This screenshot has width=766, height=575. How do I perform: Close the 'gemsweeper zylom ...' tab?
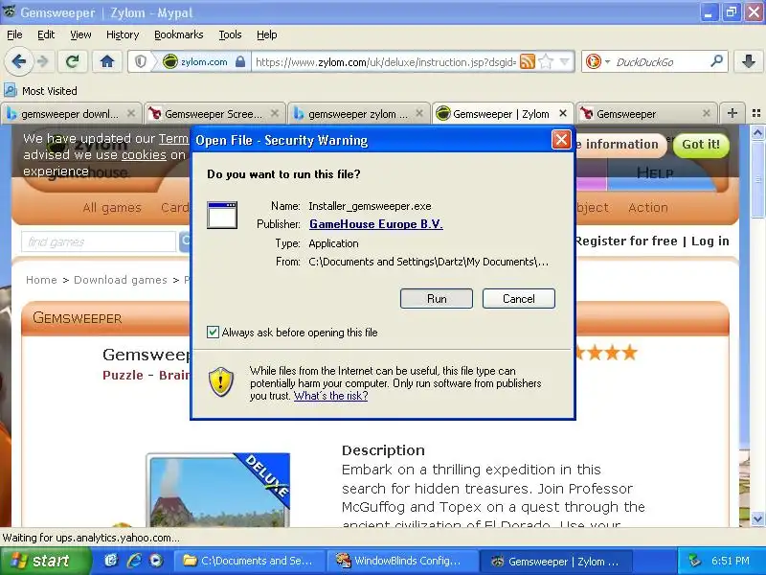[x=419, y=113]
